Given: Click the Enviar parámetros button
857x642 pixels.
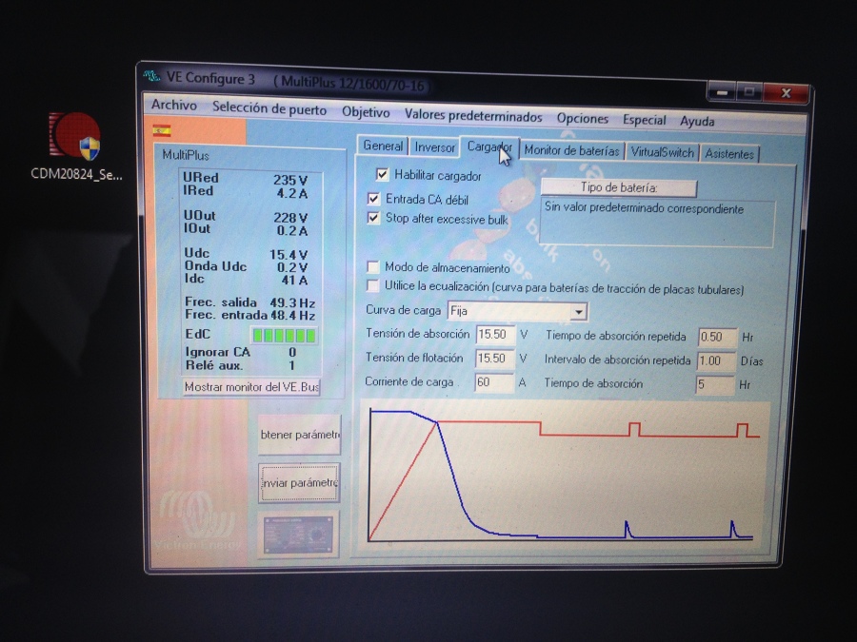Looking at the screenshot, I should (299, 483).
